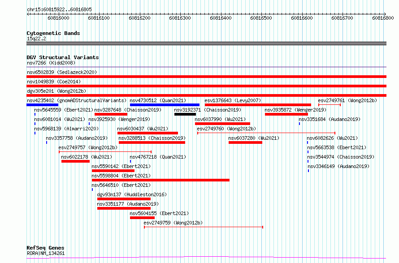Open variant nsv5645559 (Ebert2021) label

click(x=64, y=110)
